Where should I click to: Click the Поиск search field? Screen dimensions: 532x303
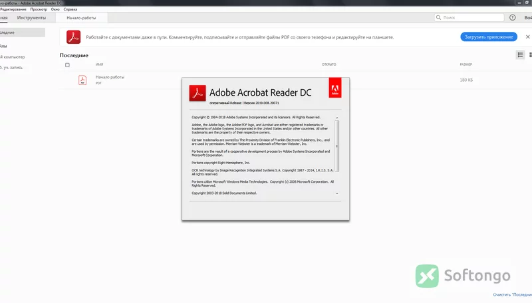(x=469, y=17)
